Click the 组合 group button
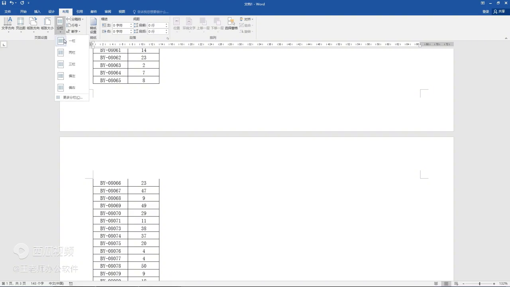The image size is (510, 287). pyautogui.click(x=246, y=25)
